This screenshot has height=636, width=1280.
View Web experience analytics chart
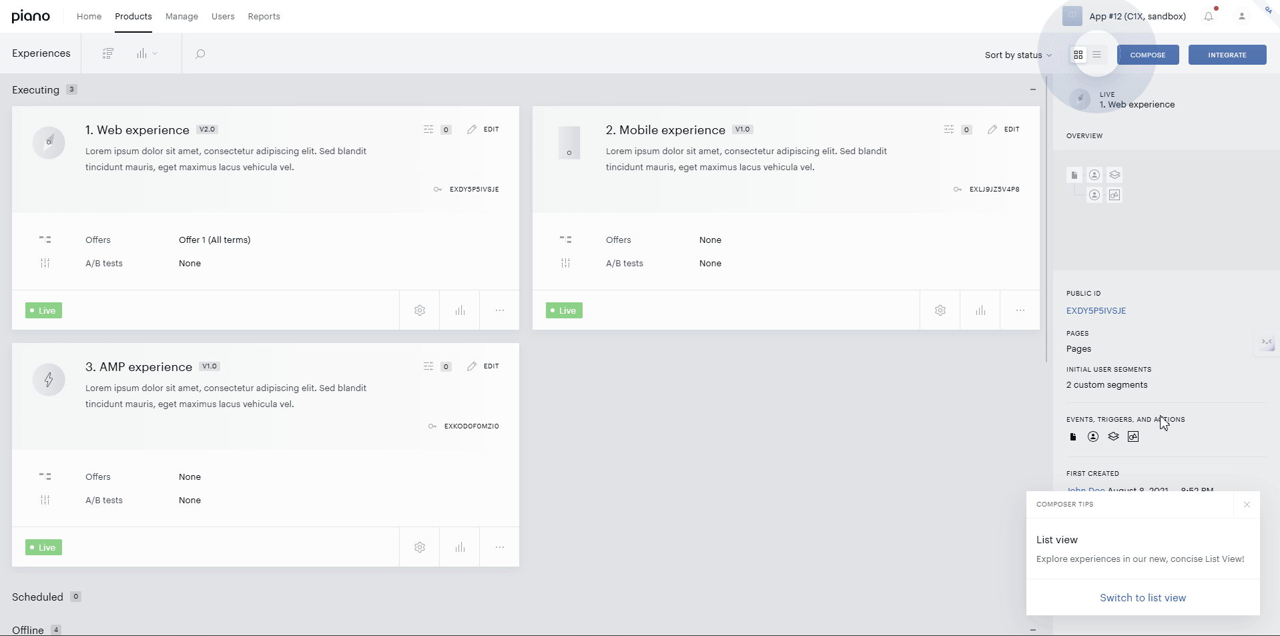(460, 310)
